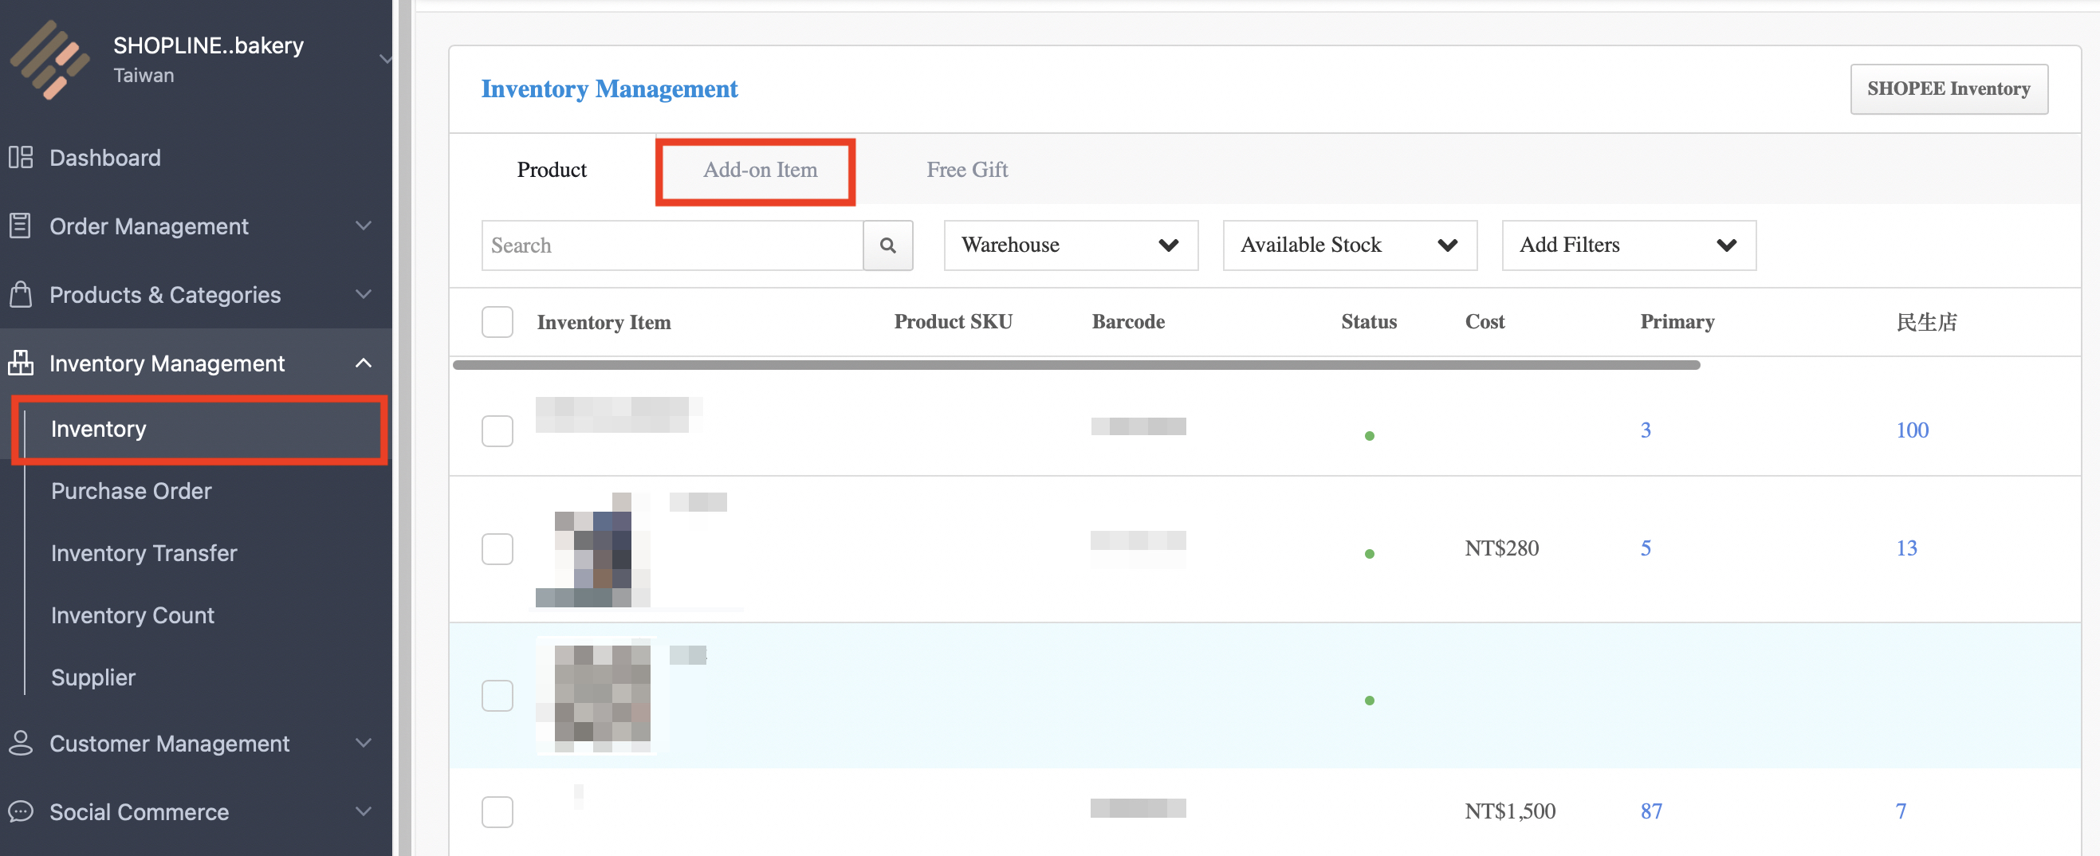Click the Primary column header
2100x856 pixels.
click(x=1677, y=321)
